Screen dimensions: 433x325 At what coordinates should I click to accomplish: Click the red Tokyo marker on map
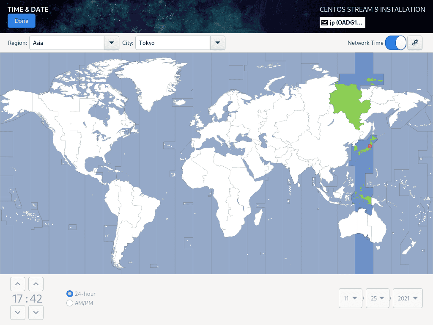[x=370, y=146]
